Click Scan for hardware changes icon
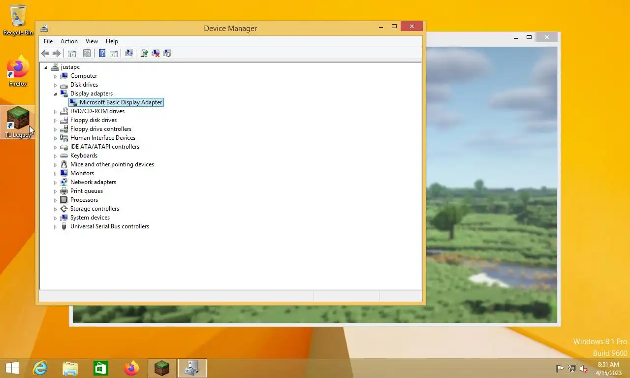This screenshot has width=630, height=378. [129, 53]
